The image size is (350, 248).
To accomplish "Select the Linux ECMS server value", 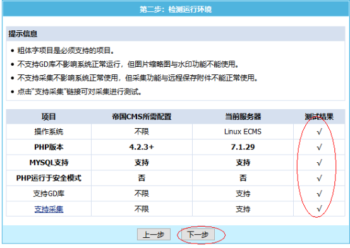I will [243, 132].
